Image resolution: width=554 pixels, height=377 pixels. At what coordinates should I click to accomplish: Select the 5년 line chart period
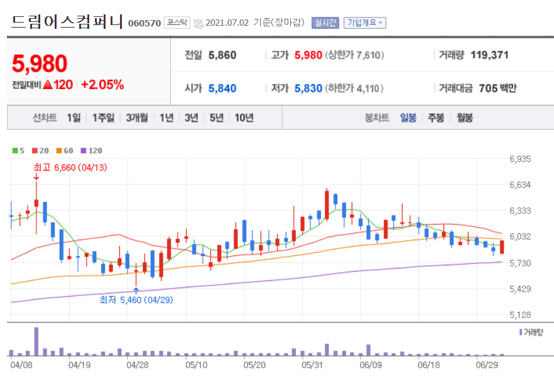(x=216, y=117)
